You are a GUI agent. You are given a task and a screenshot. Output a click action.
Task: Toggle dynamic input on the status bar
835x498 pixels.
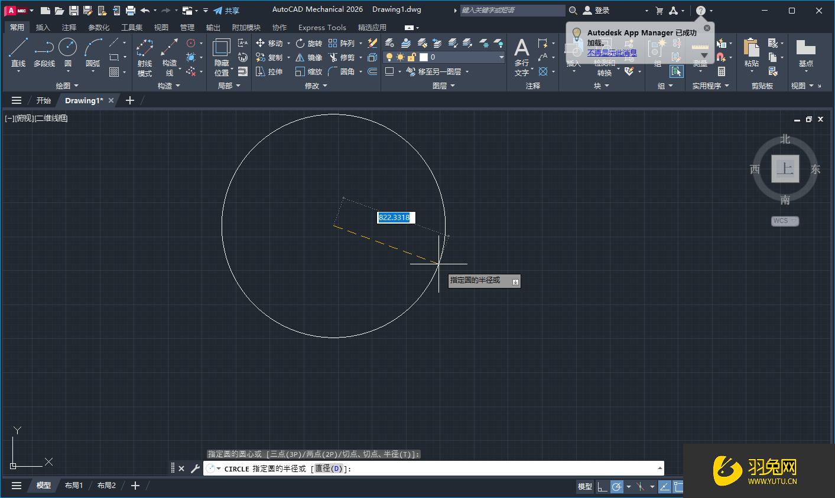(665, 486)
